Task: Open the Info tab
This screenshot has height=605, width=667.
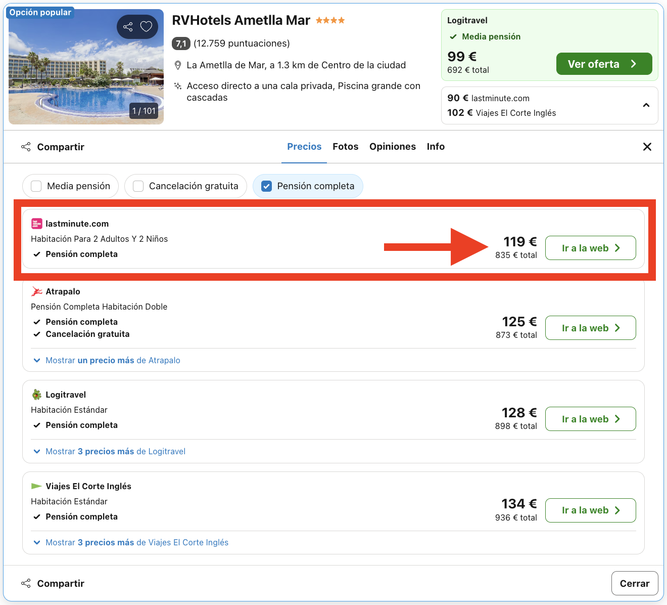Action: tap(436, 147)
